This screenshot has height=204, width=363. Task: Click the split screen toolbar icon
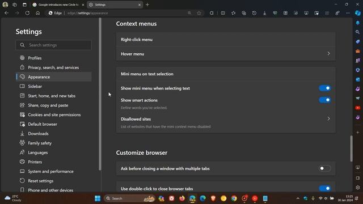pyautogui.click(x=223, y=13)
